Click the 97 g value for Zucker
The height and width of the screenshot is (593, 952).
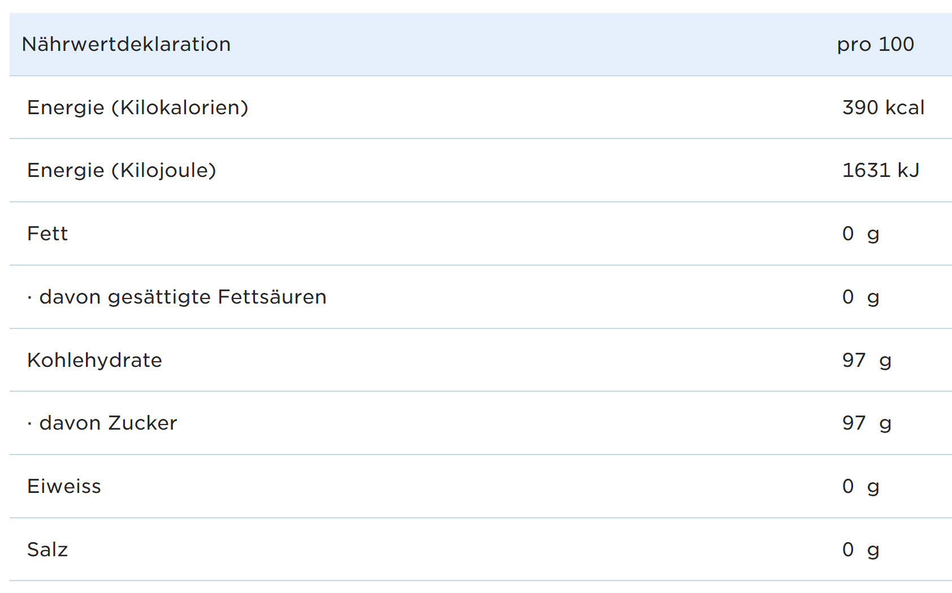pos(866,423)
